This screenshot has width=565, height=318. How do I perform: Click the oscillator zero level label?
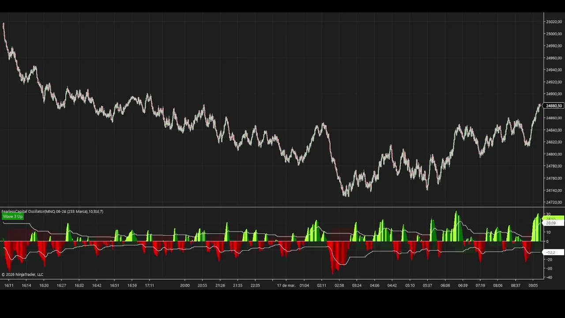coord(547,242)
